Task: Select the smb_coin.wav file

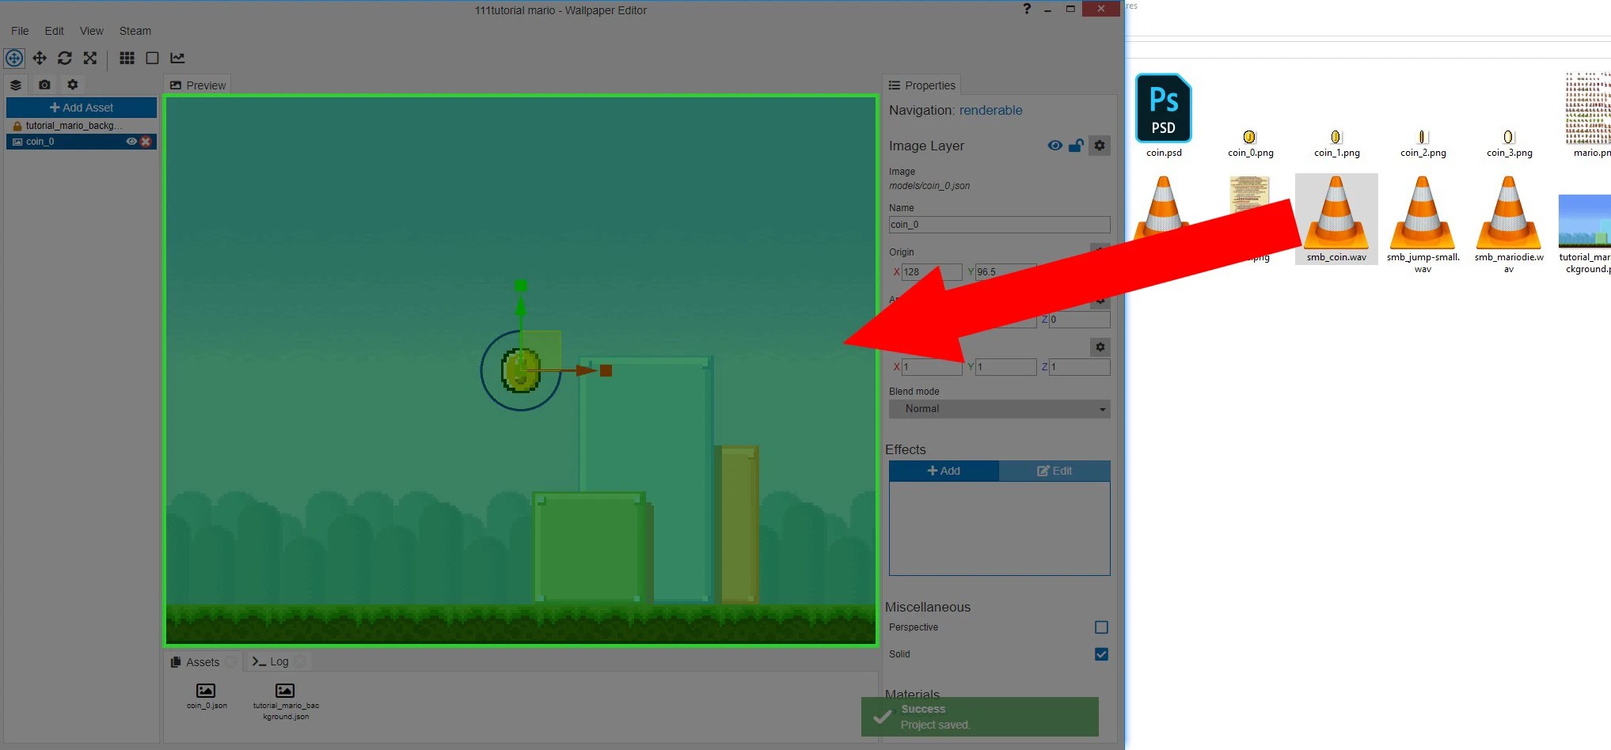Action: (1336, 219)
